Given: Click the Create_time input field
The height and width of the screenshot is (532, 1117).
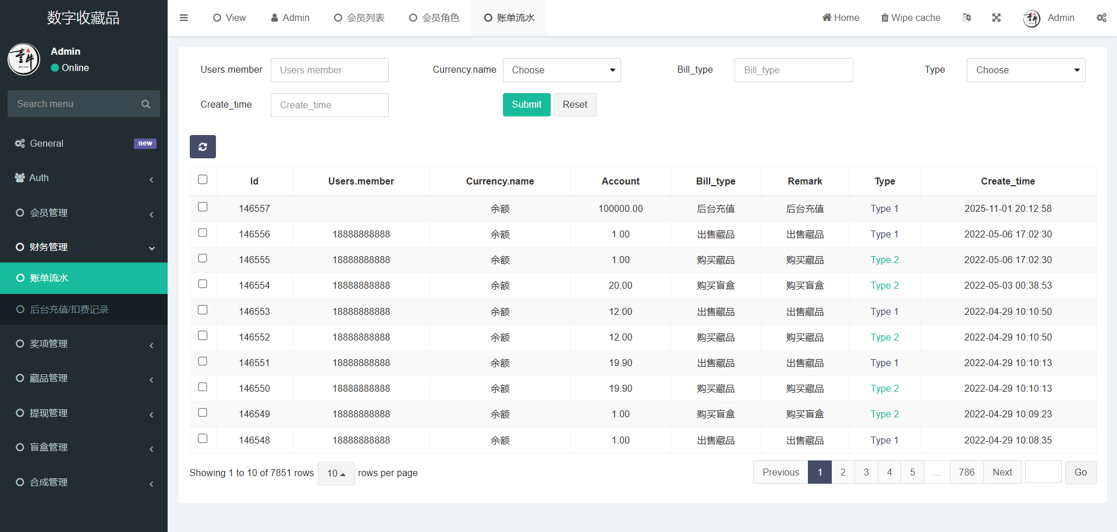Looking at the screenshot, I should pyautogui.click(x=329, y=105).
